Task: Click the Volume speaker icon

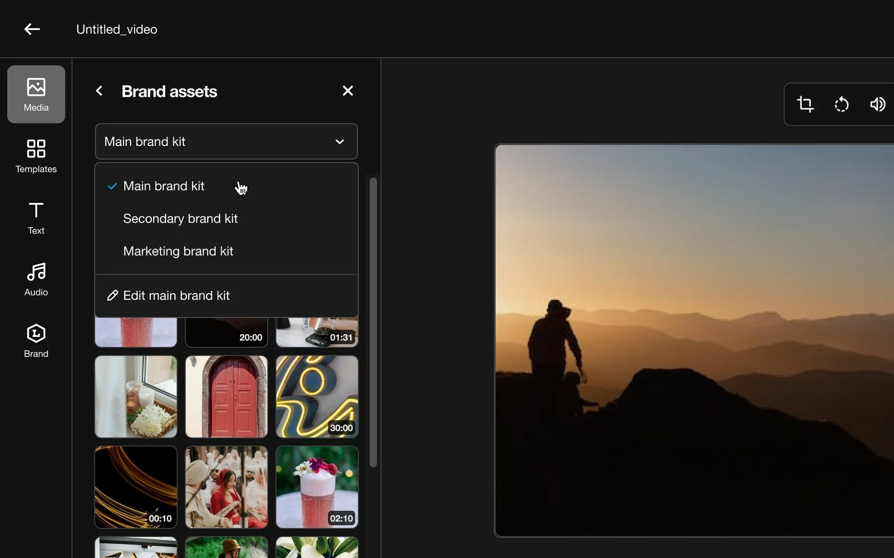Action: (x=877, y=104)
